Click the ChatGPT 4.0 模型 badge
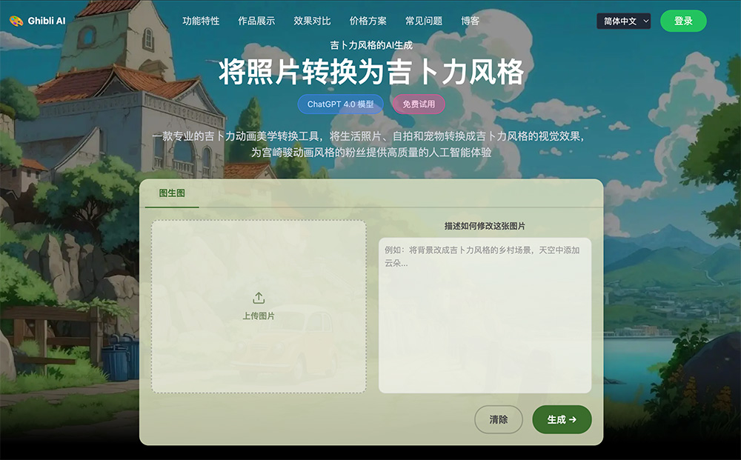Image resolution: width=741 pixels, height=460 pixels. point(340,104)
